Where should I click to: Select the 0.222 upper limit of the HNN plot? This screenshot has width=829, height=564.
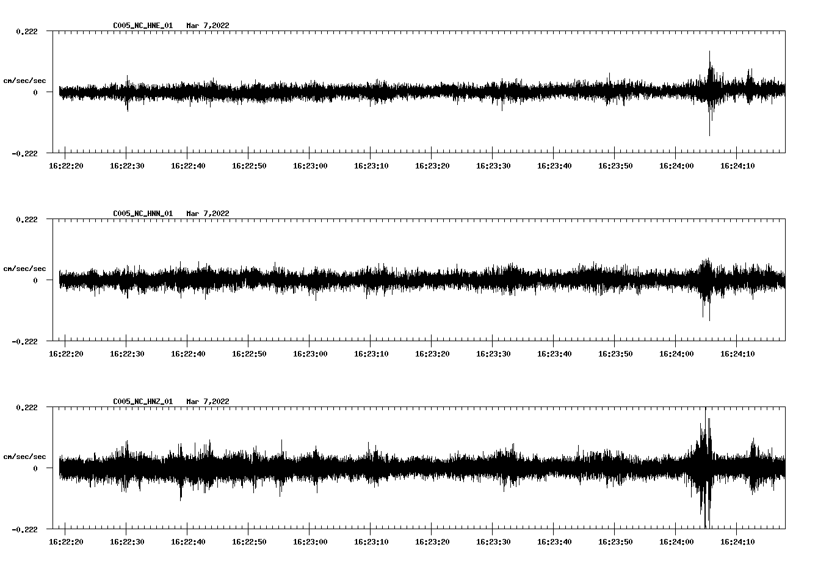(x=26, y=219)
